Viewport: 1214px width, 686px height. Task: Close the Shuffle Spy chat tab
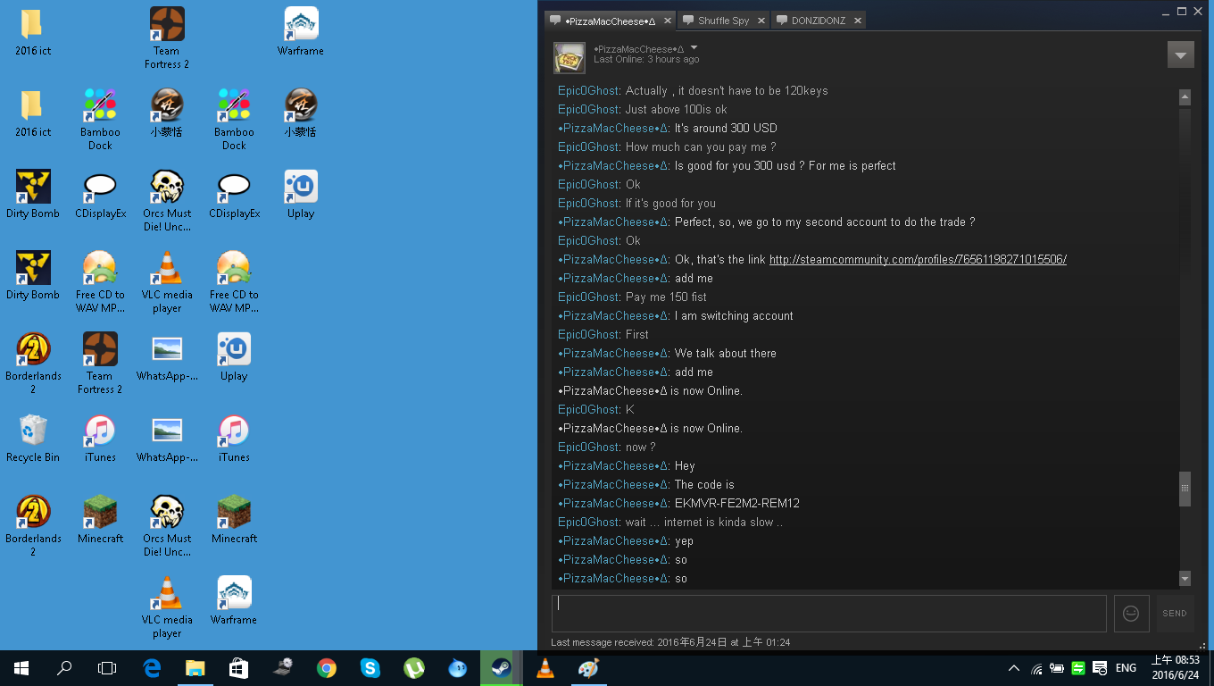point(761,21)
